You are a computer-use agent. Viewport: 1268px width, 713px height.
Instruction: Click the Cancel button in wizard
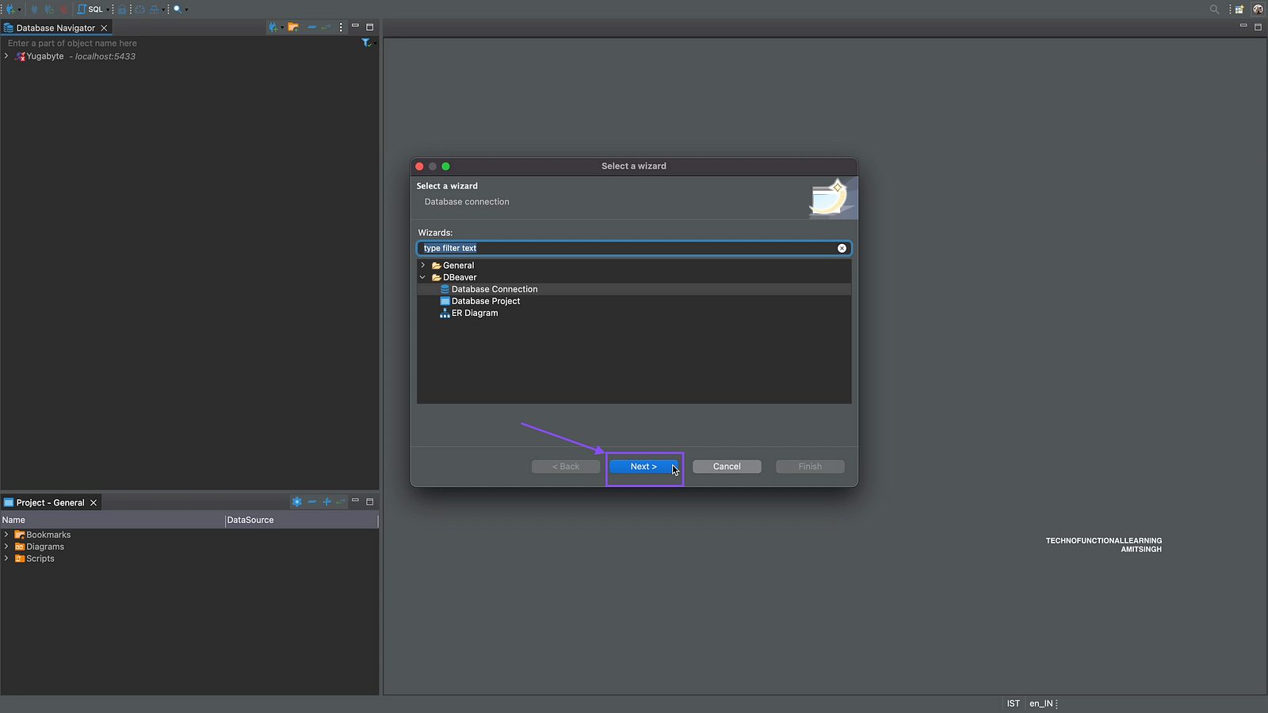point(726,467)
